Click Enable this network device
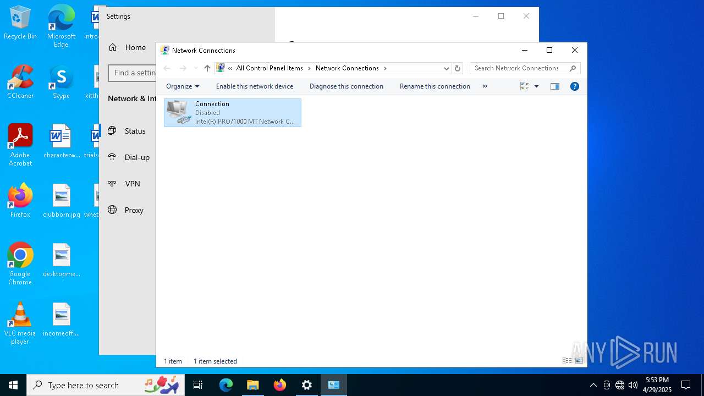The image size is (704, 396). click(x=255, y=86)
